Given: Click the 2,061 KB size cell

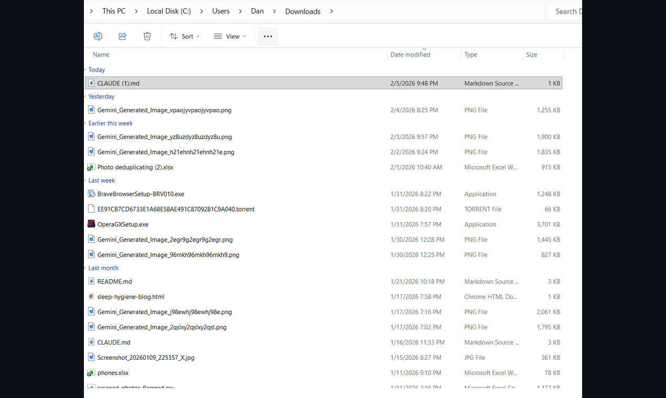Looking at the screenshot, I should (549, 312).
